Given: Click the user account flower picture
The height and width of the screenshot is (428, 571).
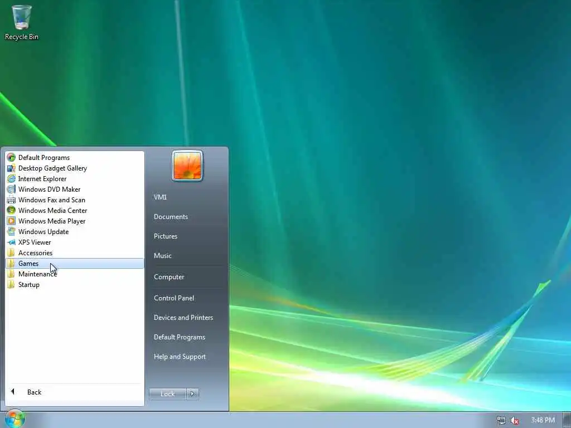Looking at the screenshot, I should click(x=187, y=166).
